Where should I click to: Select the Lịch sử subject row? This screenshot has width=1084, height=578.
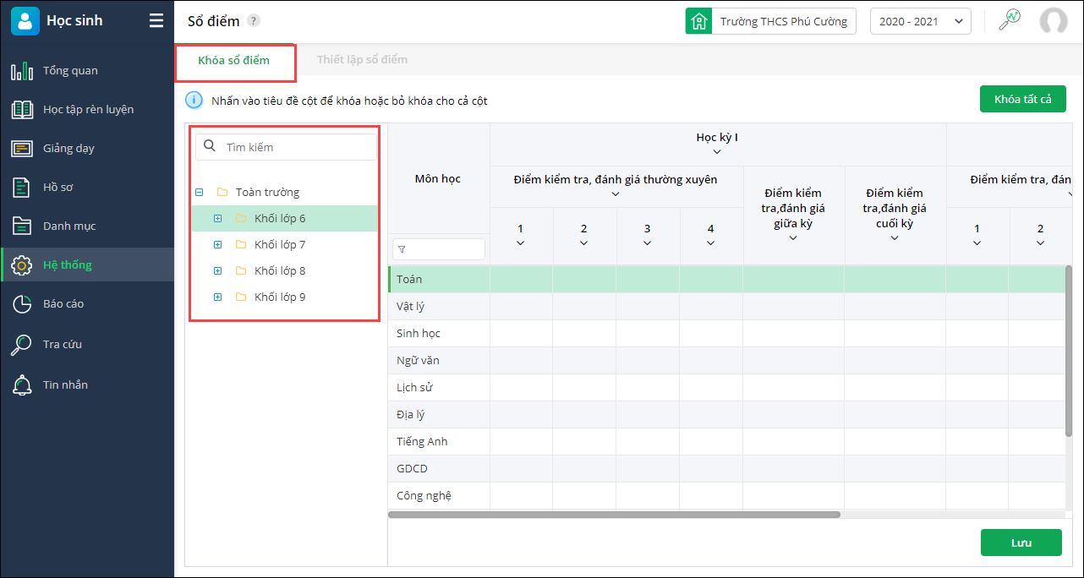(726, 387)
